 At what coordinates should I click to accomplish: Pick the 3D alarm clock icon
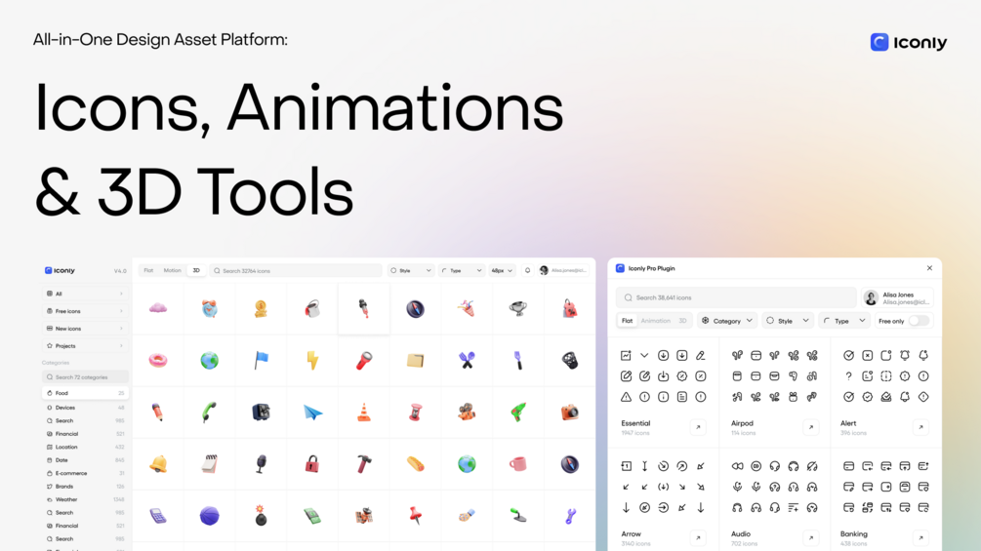pyautogui.click(x=210, y=308)
